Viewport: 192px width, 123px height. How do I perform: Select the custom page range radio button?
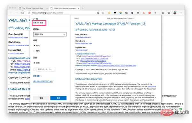[34, 70]
